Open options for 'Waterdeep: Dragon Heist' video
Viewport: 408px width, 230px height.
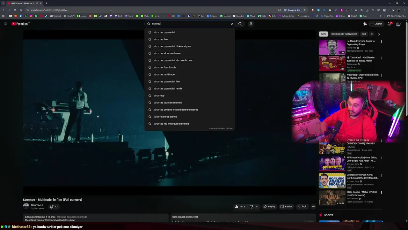381,75
